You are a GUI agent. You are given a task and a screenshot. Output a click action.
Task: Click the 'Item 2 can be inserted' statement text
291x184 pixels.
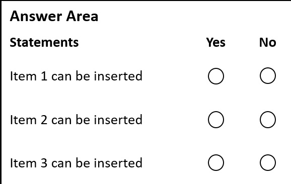(76, 120)
